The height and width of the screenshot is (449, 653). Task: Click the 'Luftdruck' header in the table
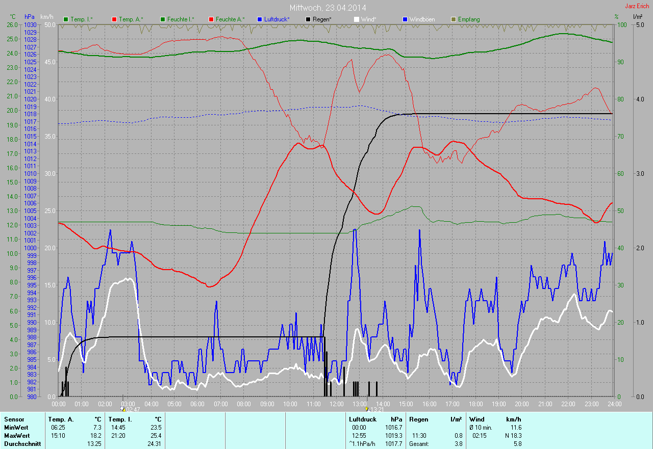[363, 419]
